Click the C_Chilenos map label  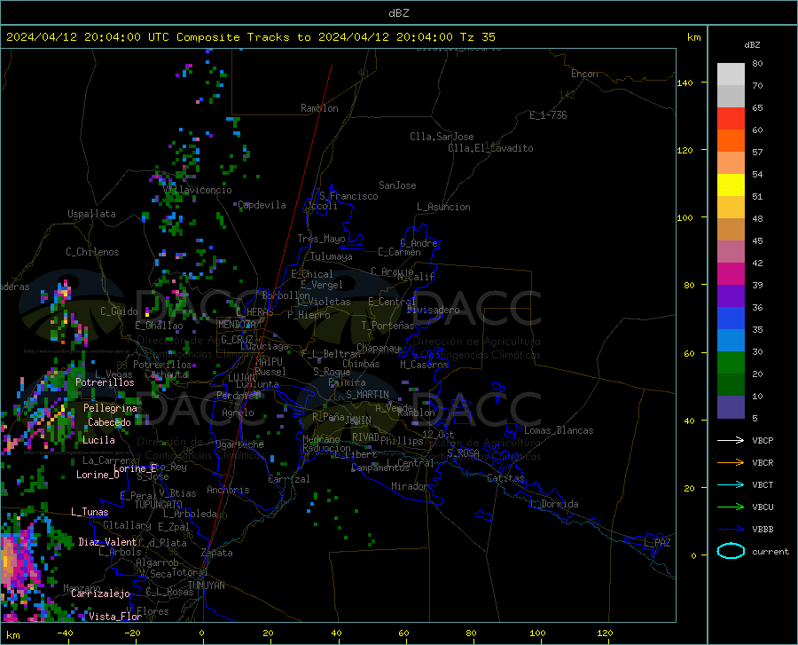(92, 252)
